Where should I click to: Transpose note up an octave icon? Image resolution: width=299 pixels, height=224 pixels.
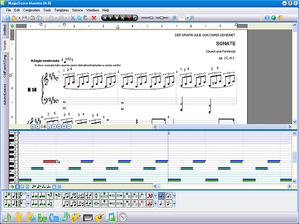tap(15, 196)
